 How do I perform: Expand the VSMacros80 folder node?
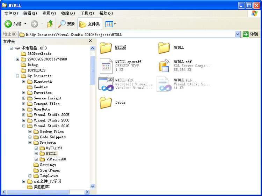(36, 159)
